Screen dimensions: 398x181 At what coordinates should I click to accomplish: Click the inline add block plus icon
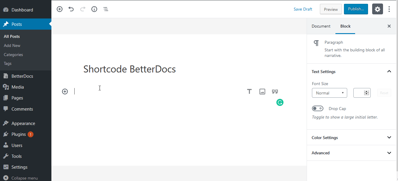(x=65, y=92)
